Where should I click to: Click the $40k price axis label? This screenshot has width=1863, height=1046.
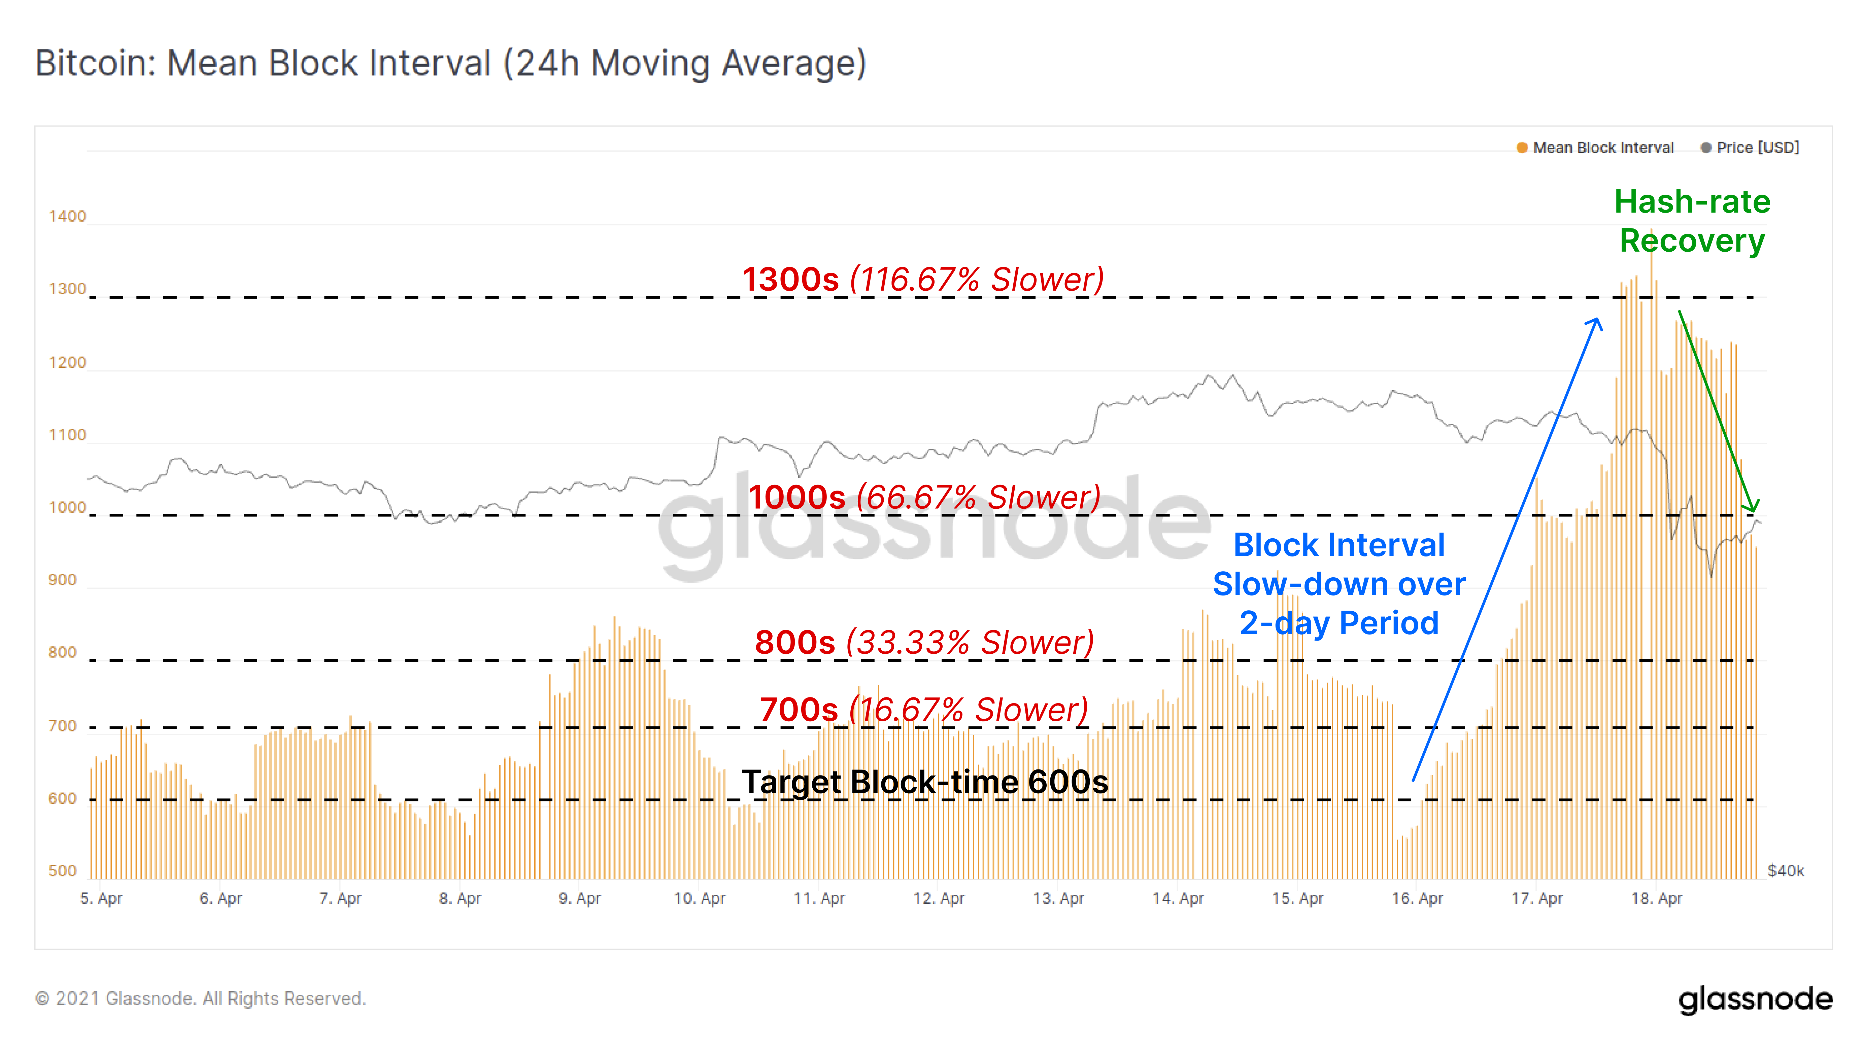click(x=1785, y=871)
